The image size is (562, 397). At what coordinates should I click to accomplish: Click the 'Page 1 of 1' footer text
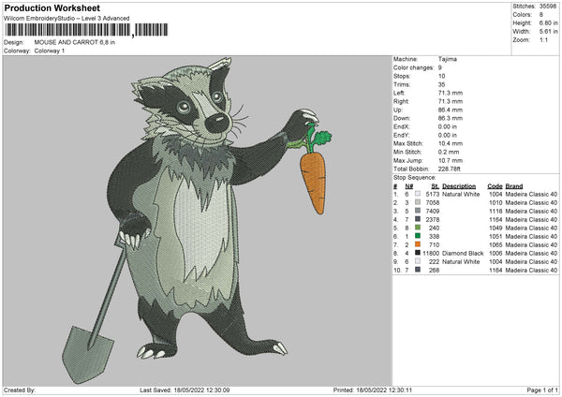click(542, 390)
